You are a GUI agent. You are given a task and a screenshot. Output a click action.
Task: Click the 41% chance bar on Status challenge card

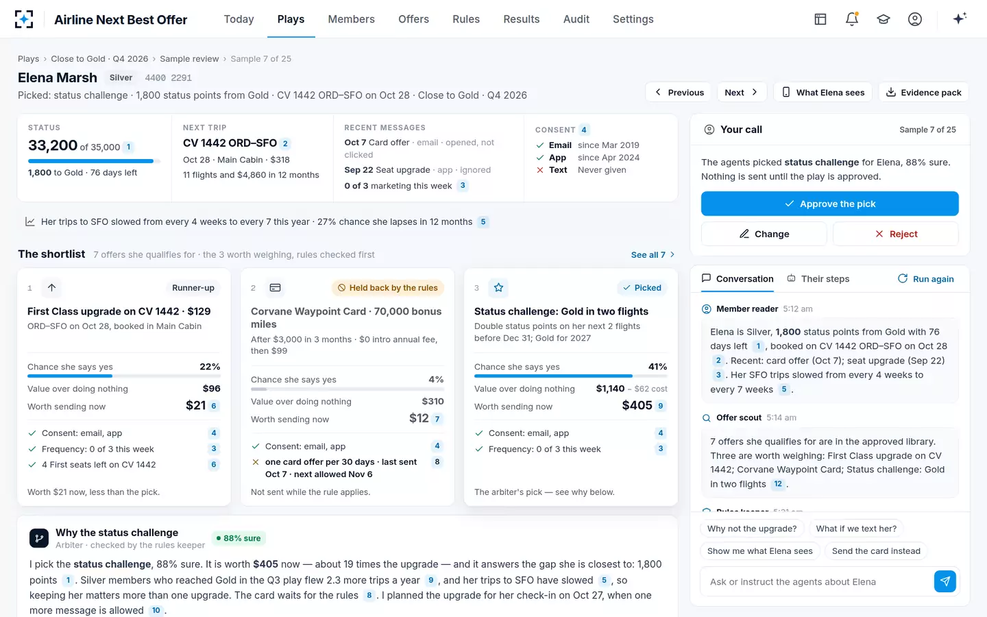(570, 376)
